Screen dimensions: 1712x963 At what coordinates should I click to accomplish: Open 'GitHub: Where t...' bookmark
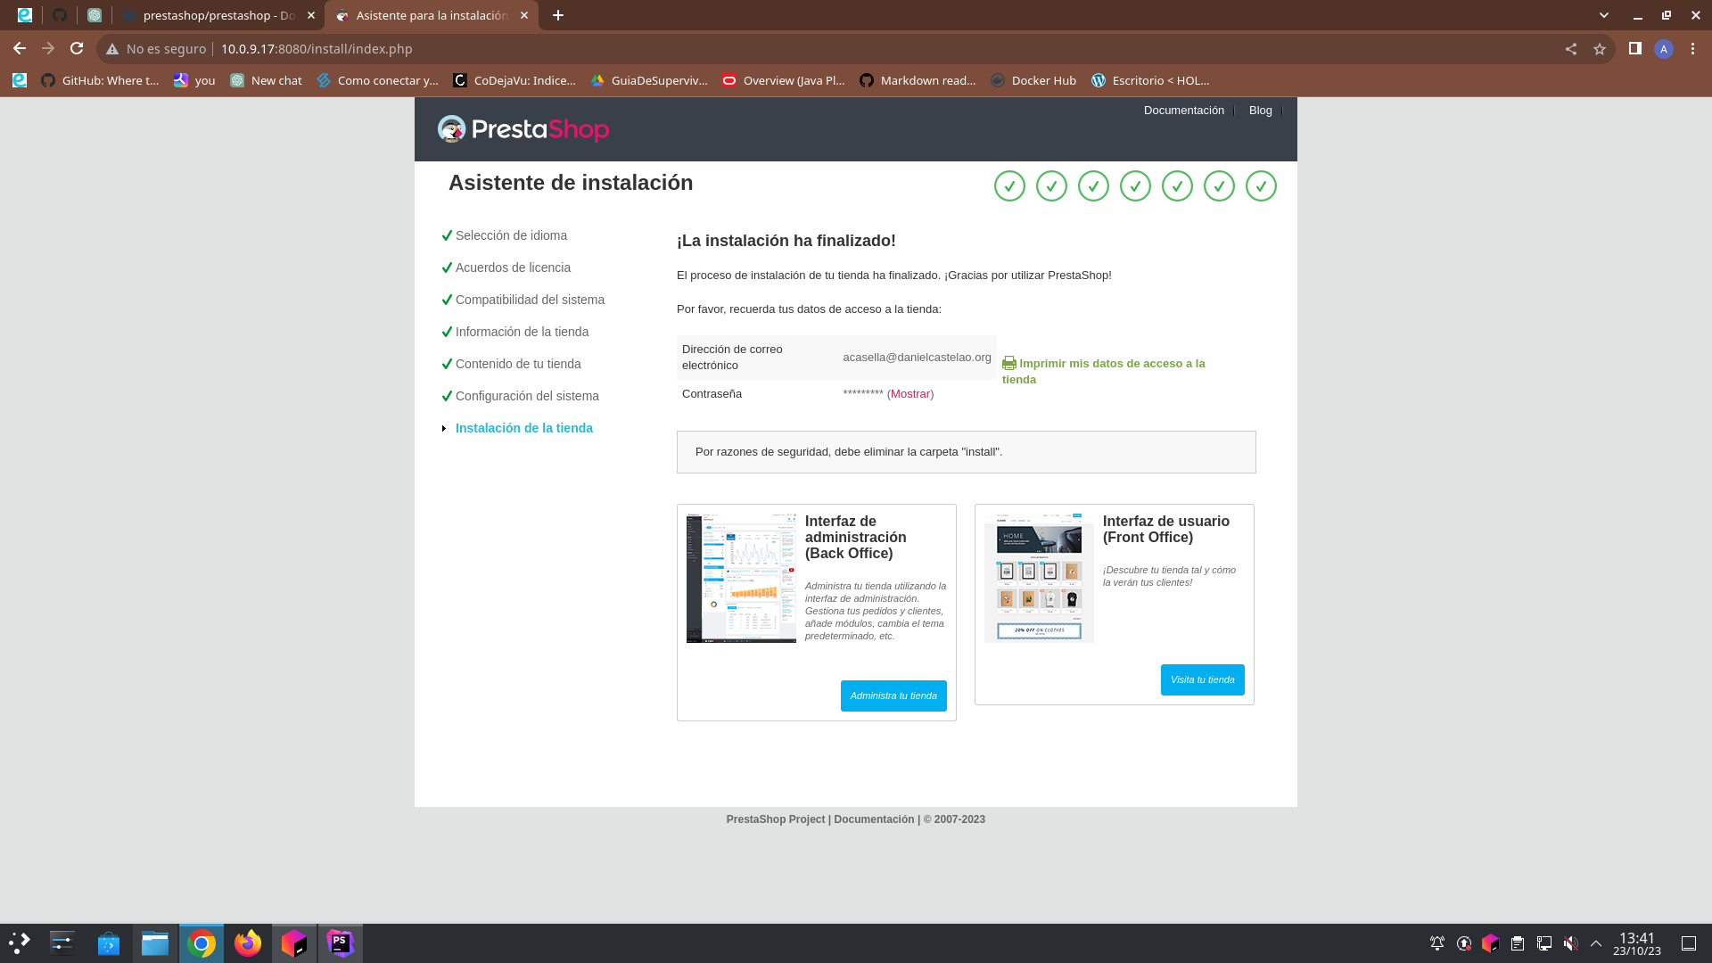(x=100, y=80)
